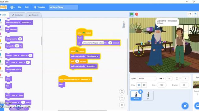The width and height of the screenshot is (199, 111).
Task: Click the first when flag clicked hat block
Action: 84,32
